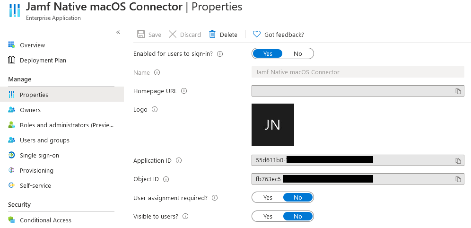Image resolution: width=471 pixels, height=228 pixels.
Task: Click info icon next to Object ID
Action: pyautogui.click(x=166, y=179)
